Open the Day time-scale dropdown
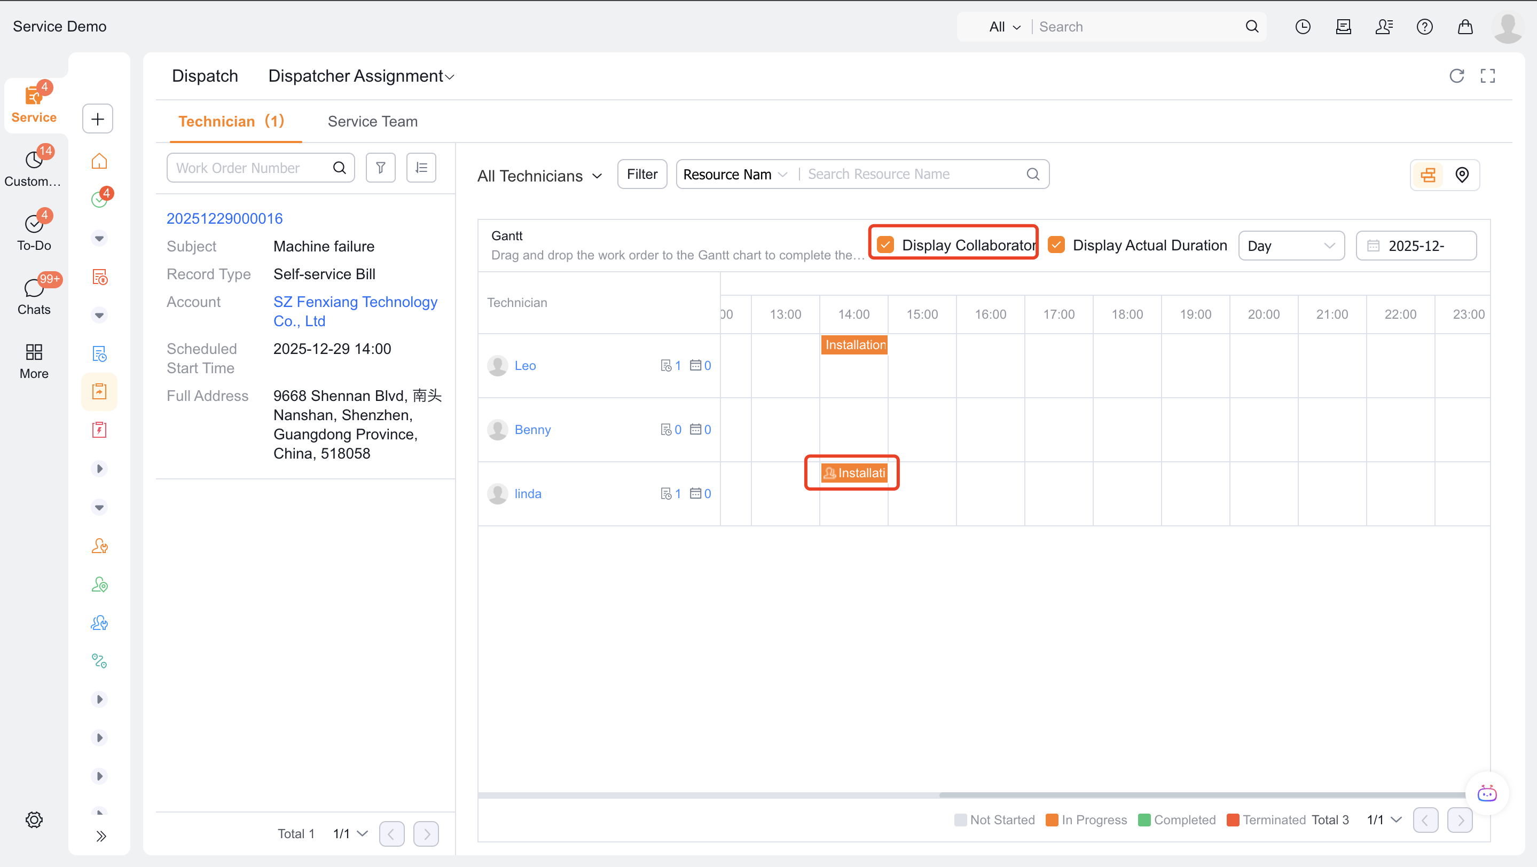The image size is (1537, 867). (x=1291, y=246)
